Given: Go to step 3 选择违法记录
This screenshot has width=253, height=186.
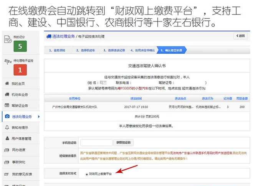Looking at the screenshot, I should 114,50.
